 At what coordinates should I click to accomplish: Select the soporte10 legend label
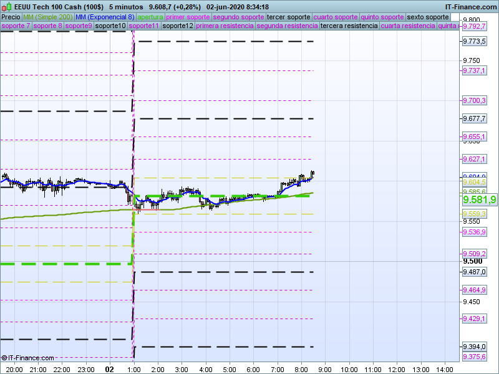click(x=110, y=26)
